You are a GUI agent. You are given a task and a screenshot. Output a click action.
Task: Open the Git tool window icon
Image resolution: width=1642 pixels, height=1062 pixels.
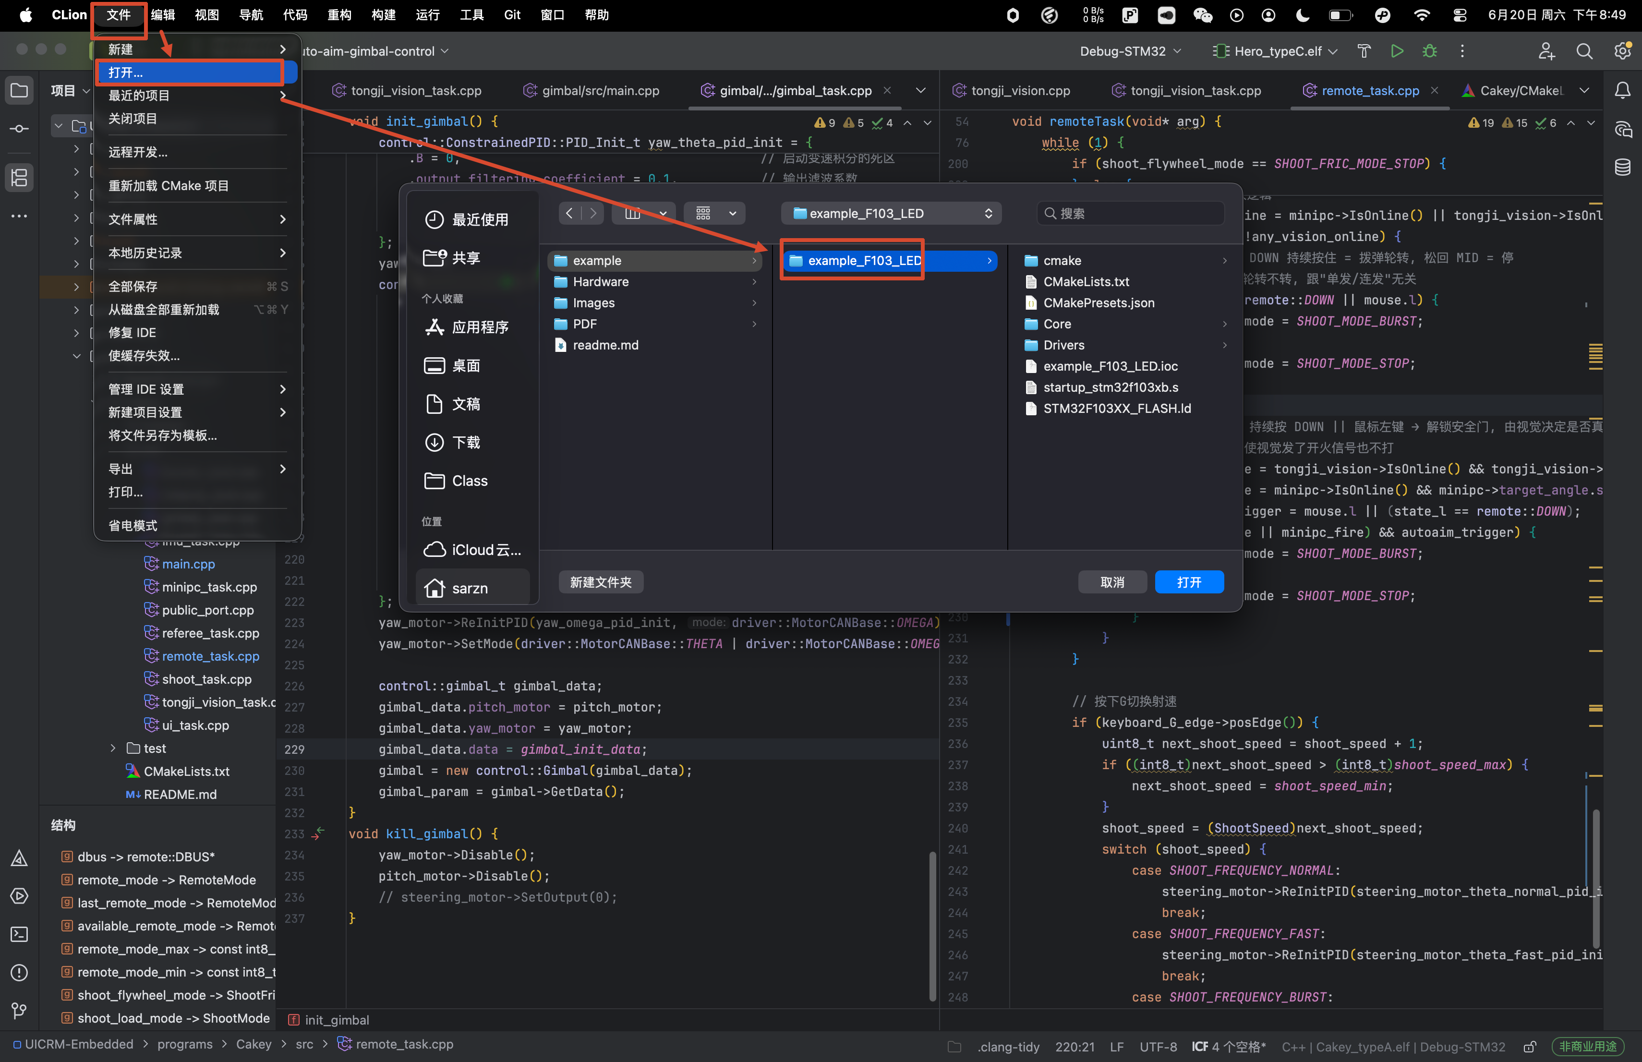point(19,1010)
